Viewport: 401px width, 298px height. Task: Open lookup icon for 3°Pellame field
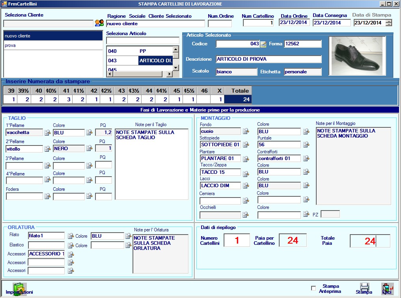pos(48,165)
